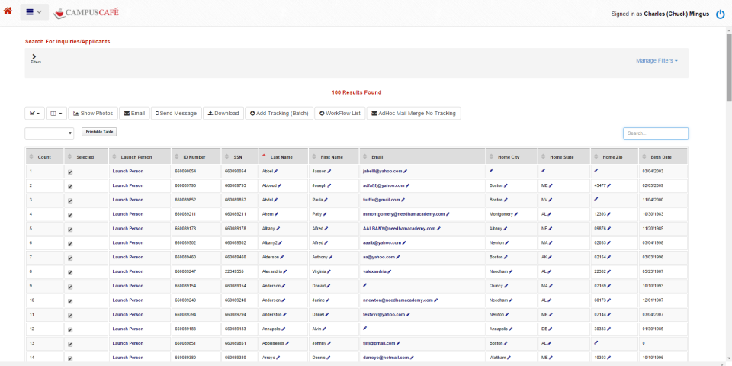Click the 100 Results Found text
Image resolution: width=732 pixels, height=366 pixels.
(x=357, y=92)
